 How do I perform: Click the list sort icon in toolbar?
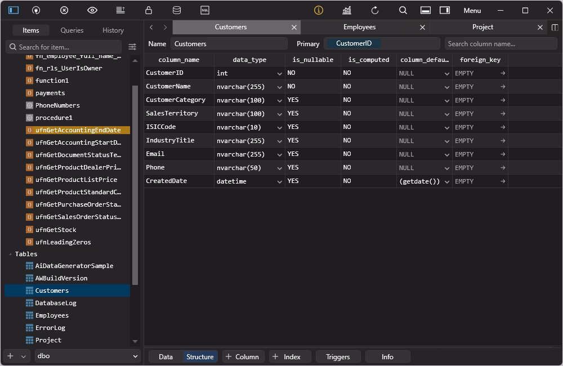point(120,10)
